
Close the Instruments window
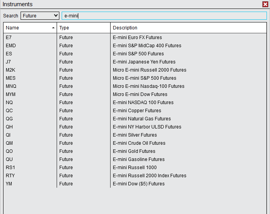(x=265, y=4)
